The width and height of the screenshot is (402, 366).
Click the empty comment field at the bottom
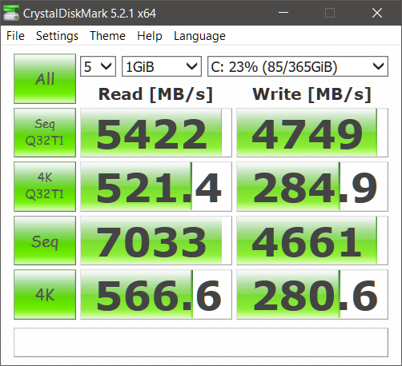tap(201, 342)
